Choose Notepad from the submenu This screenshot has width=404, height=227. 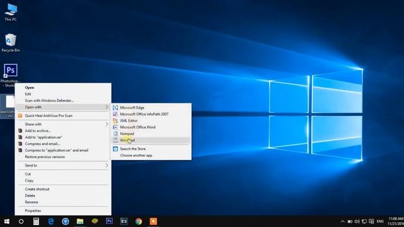tap(151, 134)
